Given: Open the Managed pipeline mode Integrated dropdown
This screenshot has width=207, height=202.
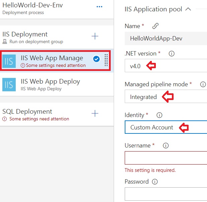Looking at the screenshot, I should pos(166,96).
